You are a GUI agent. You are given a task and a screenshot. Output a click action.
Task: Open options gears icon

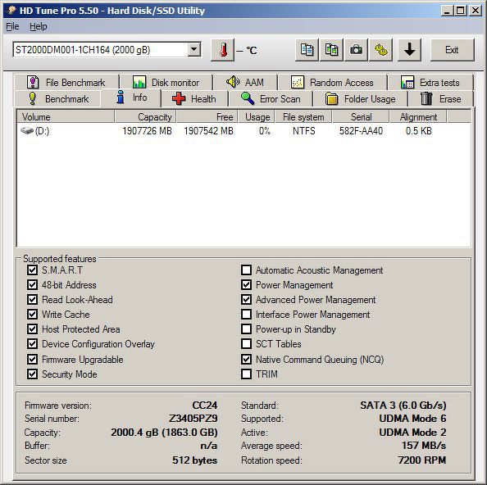coord(380,50)
